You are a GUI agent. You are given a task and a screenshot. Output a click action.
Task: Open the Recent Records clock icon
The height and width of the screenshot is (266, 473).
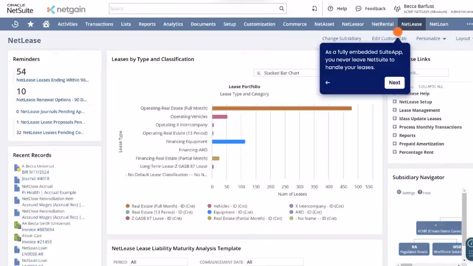tap(15, 24)
